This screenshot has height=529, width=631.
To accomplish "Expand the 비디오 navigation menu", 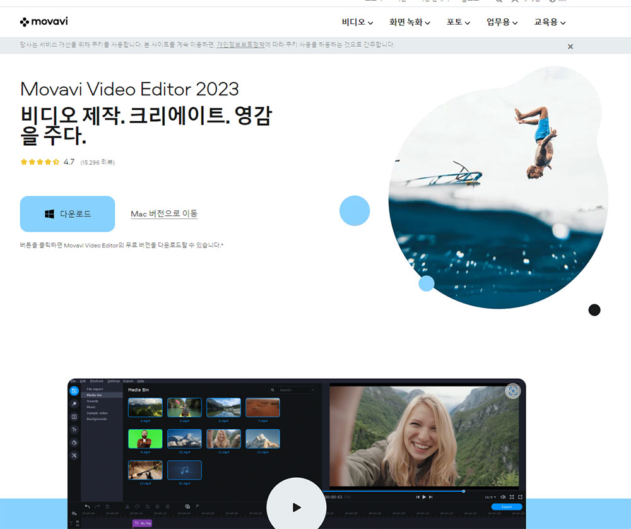I will click(357, 22).
